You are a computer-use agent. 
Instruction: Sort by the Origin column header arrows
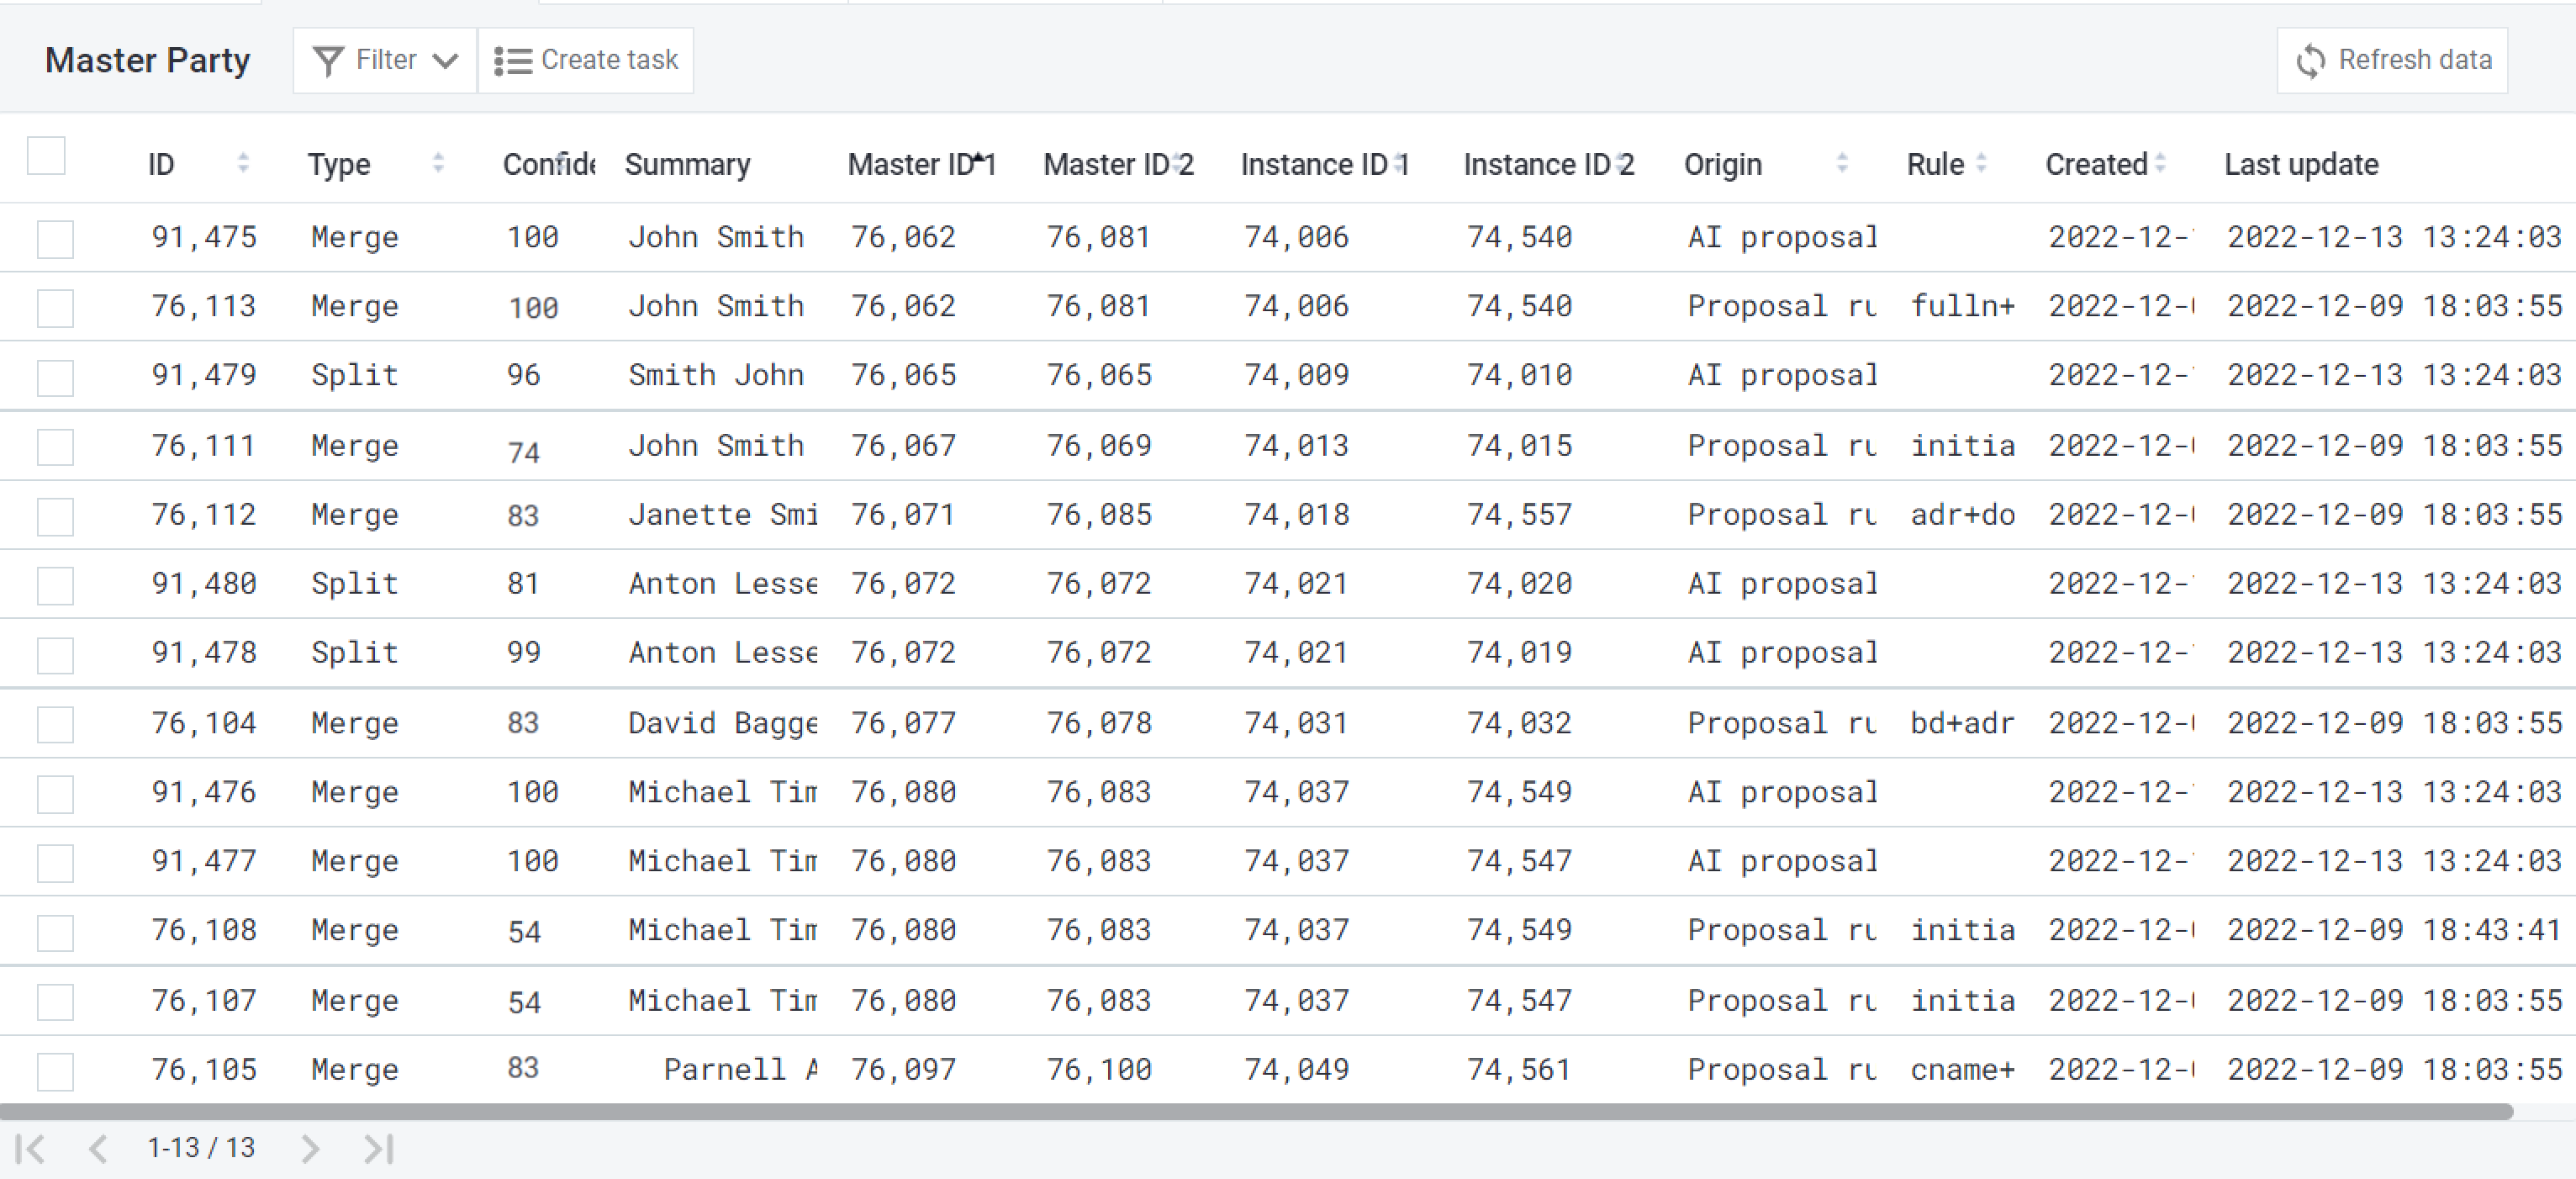pyautogui.click(x=1842, y=163)
